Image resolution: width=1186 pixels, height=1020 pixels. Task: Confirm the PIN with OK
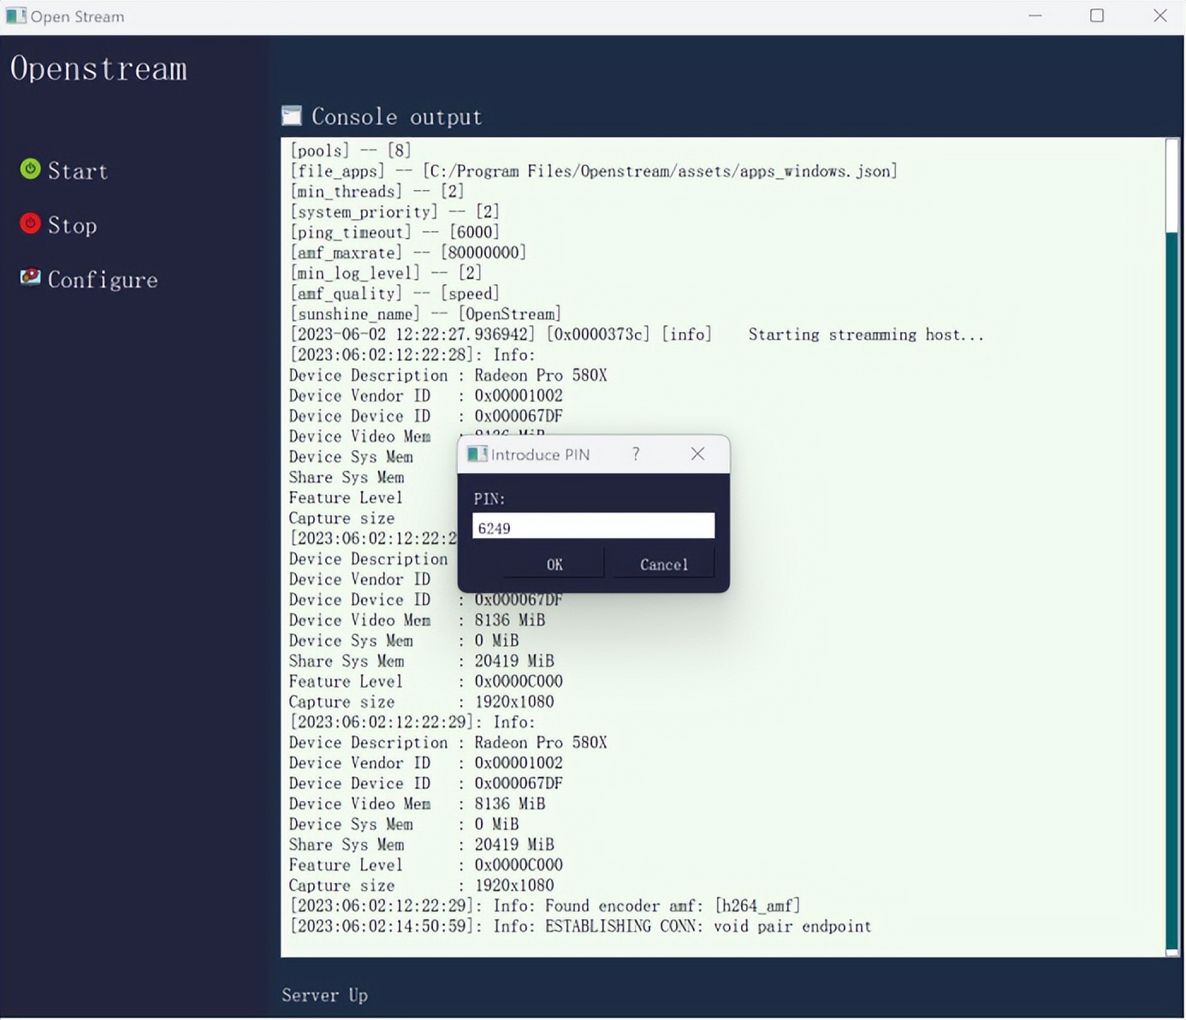[554, 564]
